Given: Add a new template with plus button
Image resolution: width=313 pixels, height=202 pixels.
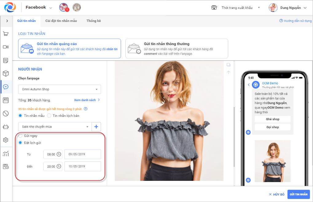Looking at the screenshot, I should tap(96, 127).
